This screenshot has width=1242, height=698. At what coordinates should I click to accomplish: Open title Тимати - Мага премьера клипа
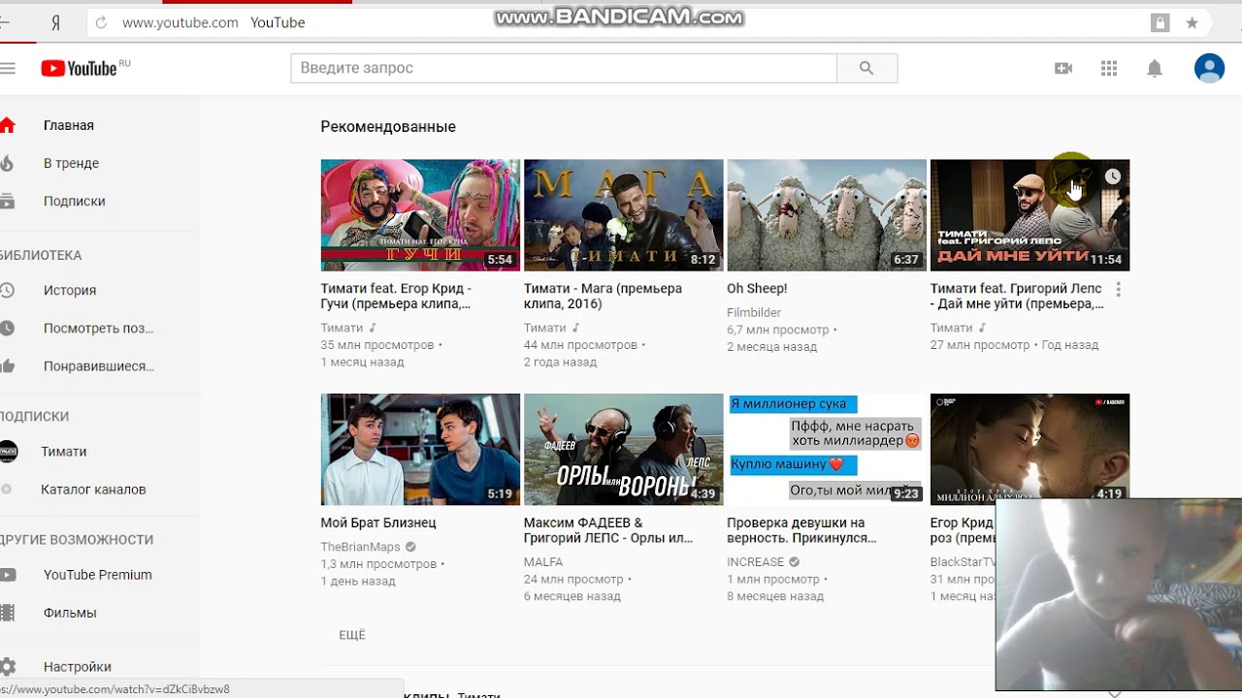tap(603, 296)
